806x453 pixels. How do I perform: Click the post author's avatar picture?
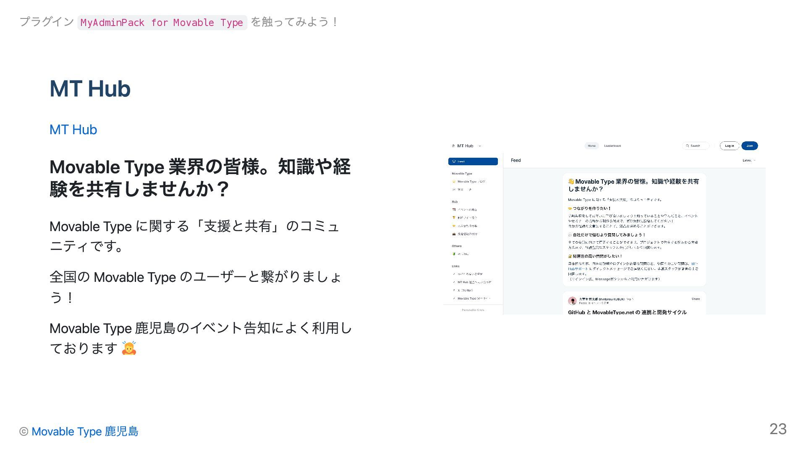[x=572, y=301]
